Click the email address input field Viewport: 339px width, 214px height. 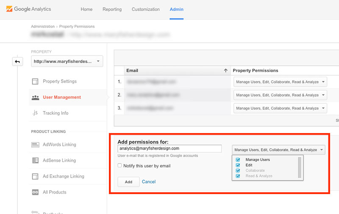[x=169, y=148]
